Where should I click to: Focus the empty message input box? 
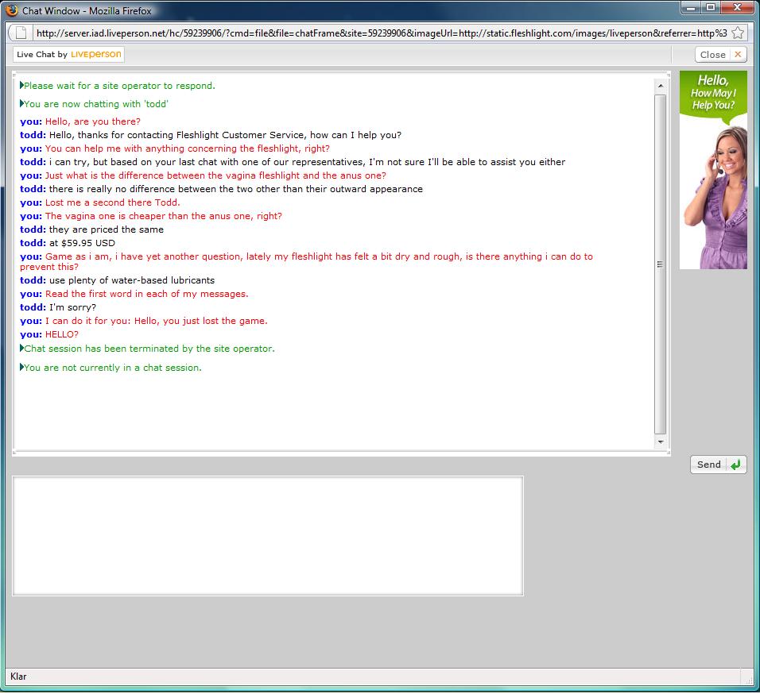click(268, 535)
